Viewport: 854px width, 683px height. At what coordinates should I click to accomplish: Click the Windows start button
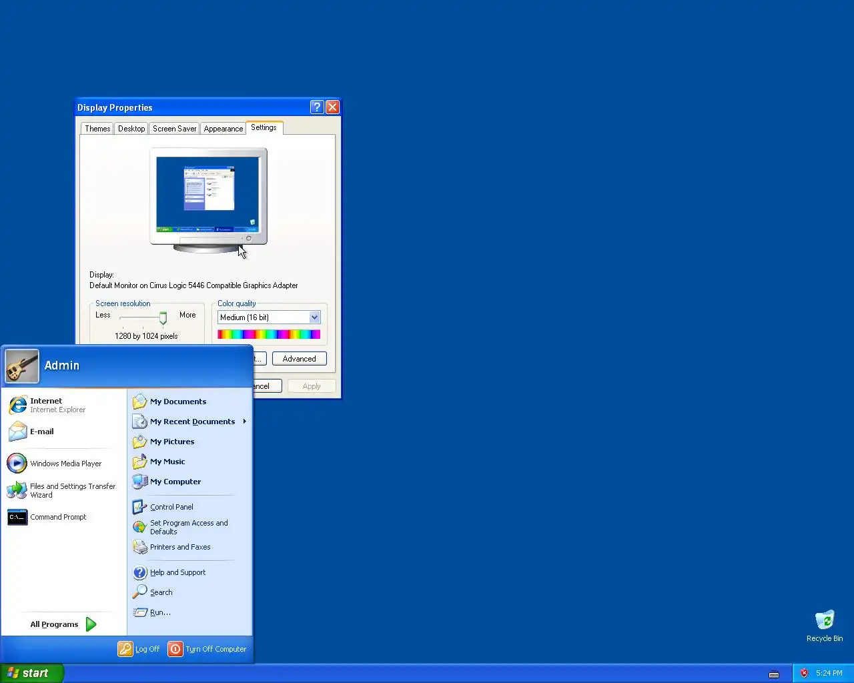click(32, 673)
